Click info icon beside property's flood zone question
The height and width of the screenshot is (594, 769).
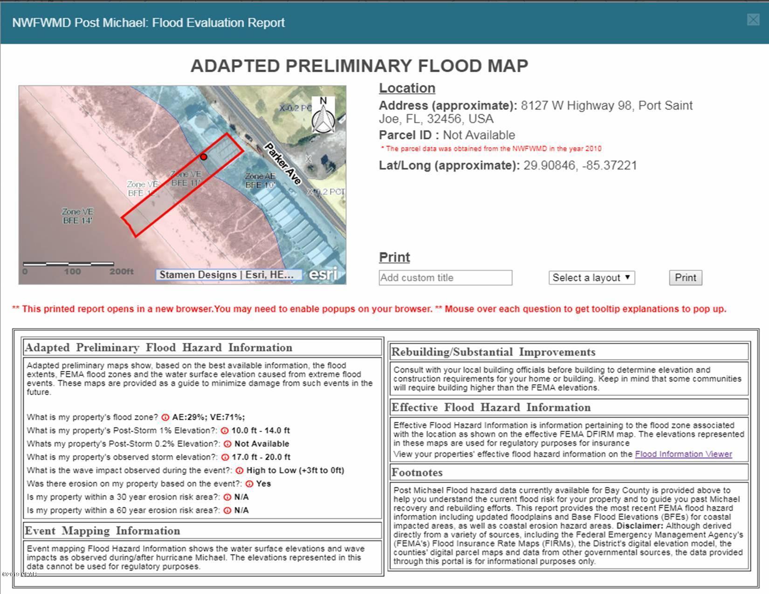(x=165, y=417)
